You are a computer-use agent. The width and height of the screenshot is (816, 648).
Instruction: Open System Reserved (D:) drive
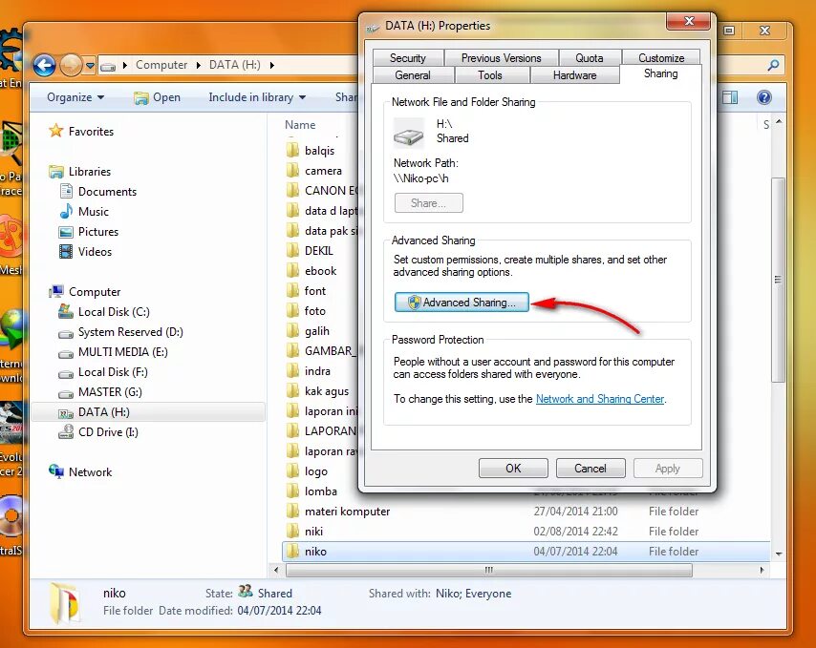[120, 332]
